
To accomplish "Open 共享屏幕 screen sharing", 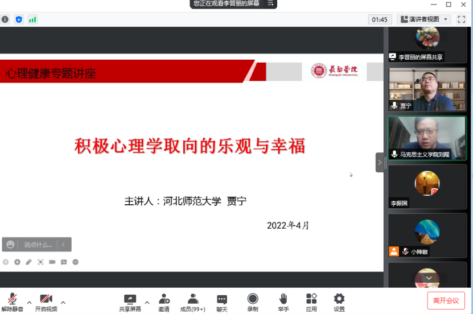I will point(130,302).
